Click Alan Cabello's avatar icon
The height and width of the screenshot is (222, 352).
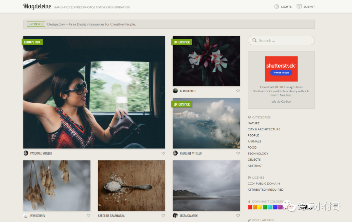[x=175, y=91]
